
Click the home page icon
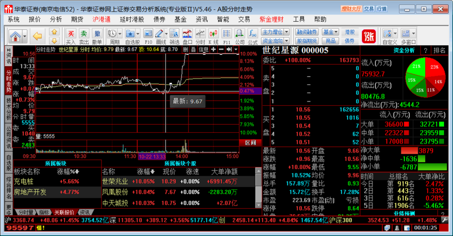click(15, 36)
